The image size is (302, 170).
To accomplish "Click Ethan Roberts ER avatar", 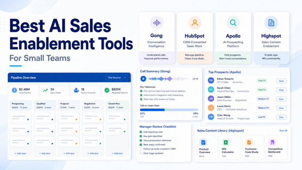I will (x=211, y=80).
